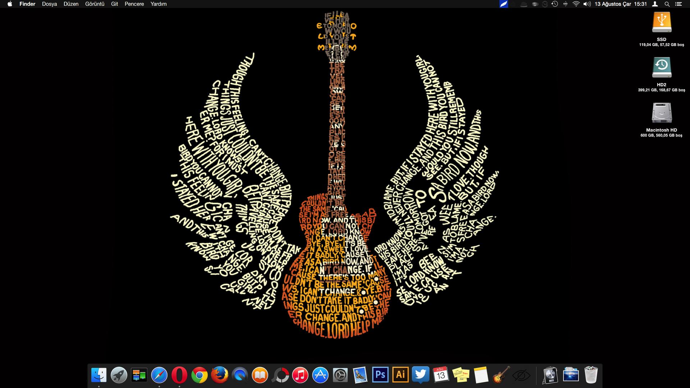
Task: Launch GarageBand guitar icon
Action: pyautogui.click(x=501, y=375)
